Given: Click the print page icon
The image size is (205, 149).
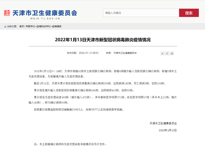Looking at the screenshot, I should pyautogui.click(x=172, y=53).
